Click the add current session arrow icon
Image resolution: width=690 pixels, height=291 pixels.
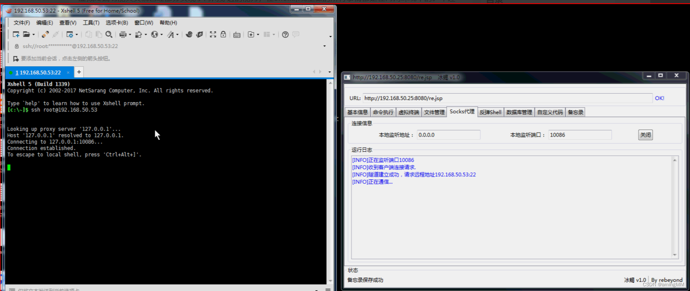16,59
